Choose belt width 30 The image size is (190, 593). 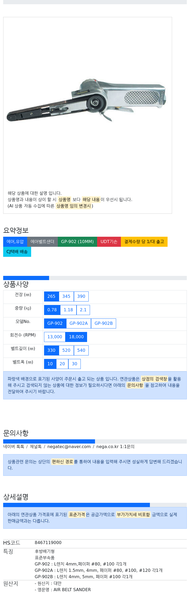pyautogui.click(x=75, y=364)
